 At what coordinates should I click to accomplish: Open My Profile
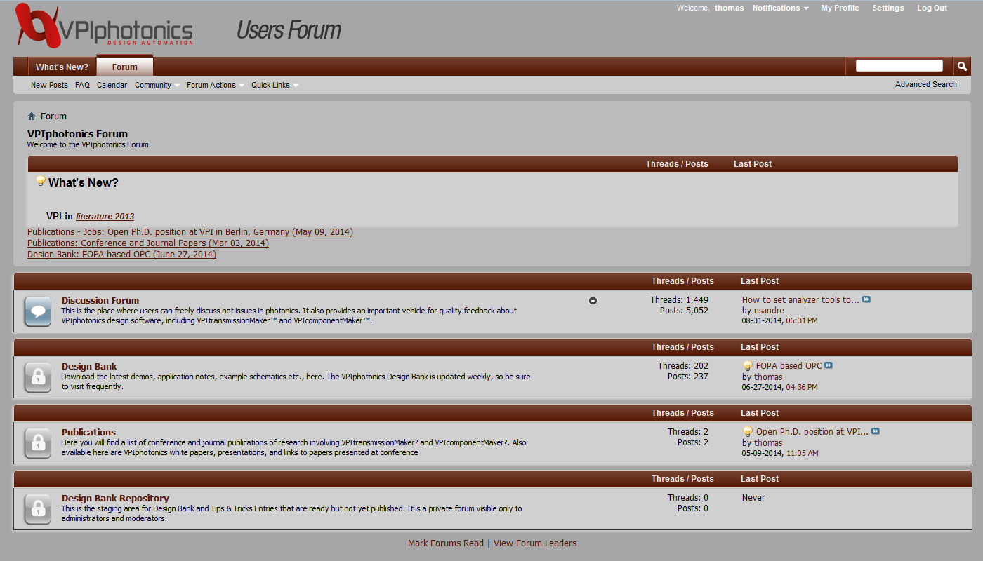tap(840, 8)
